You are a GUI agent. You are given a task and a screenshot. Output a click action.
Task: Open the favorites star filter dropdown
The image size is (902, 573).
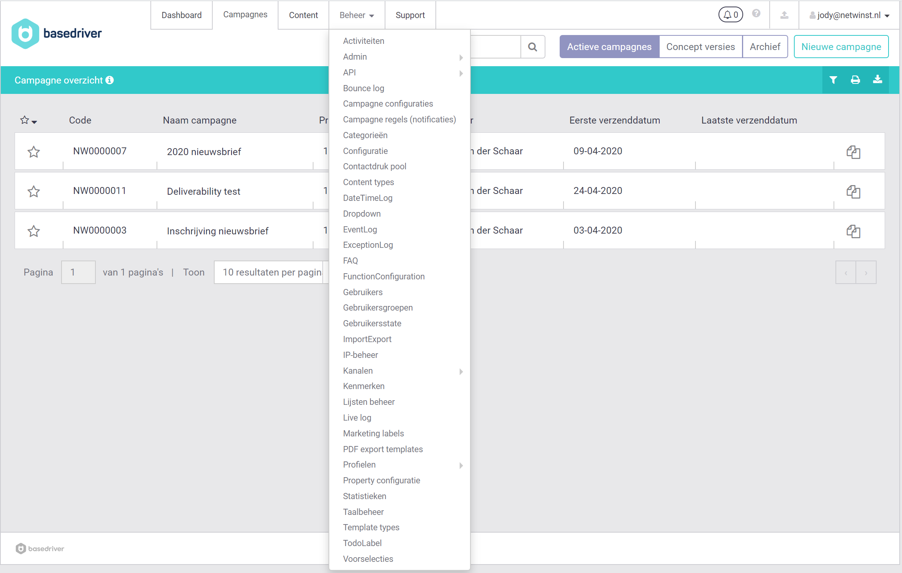[x=28, y=120]
